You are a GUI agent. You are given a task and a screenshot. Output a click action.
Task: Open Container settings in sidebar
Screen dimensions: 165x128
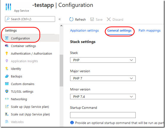(x=23, y=46)
